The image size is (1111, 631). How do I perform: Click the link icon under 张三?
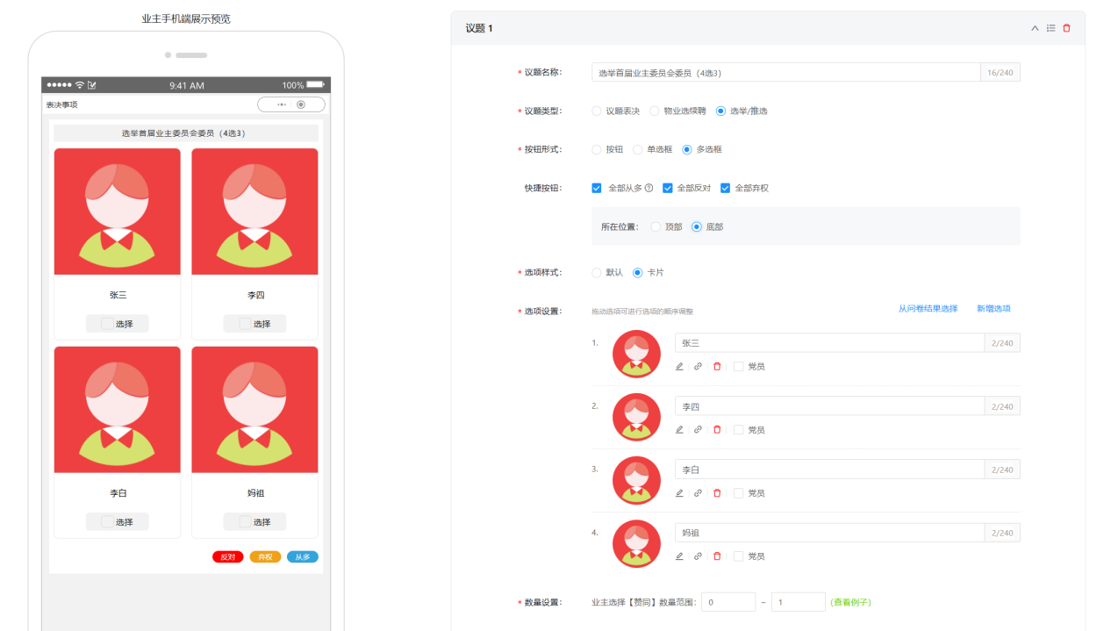[x=698, y=367]
